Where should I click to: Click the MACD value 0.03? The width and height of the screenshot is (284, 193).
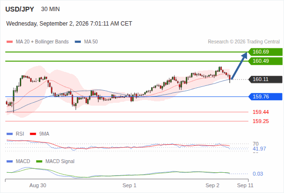[x=258, y=174]
